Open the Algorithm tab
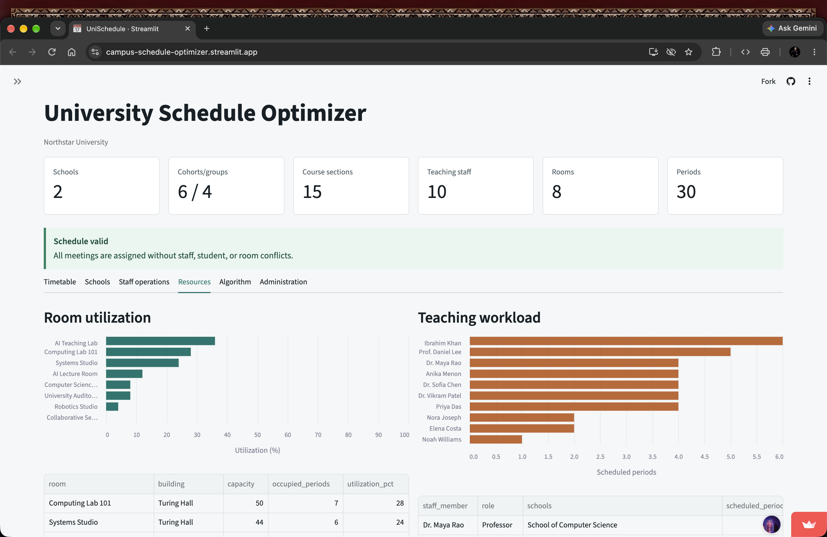 pos(235,282)
